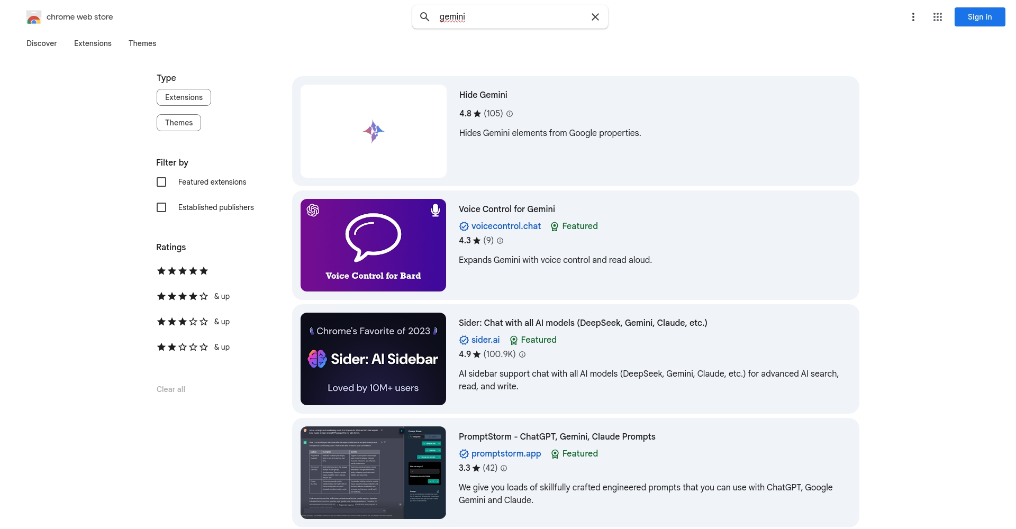The width and height of the screenshot is (1016, 529).
Task: Click the Chrome Web Store rainbow logo
Action: coord(34,17)
